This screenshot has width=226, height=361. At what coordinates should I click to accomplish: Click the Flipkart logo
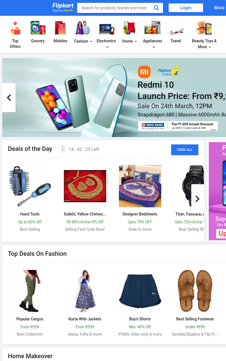63,8
